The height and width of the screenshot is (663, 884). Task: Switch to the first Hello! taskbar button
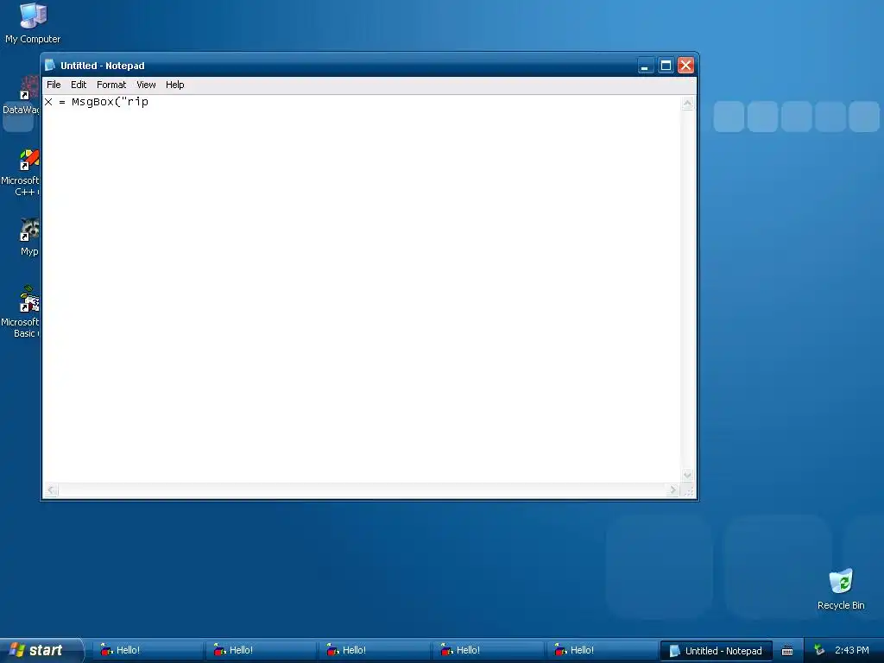click(x=147, y=651)
